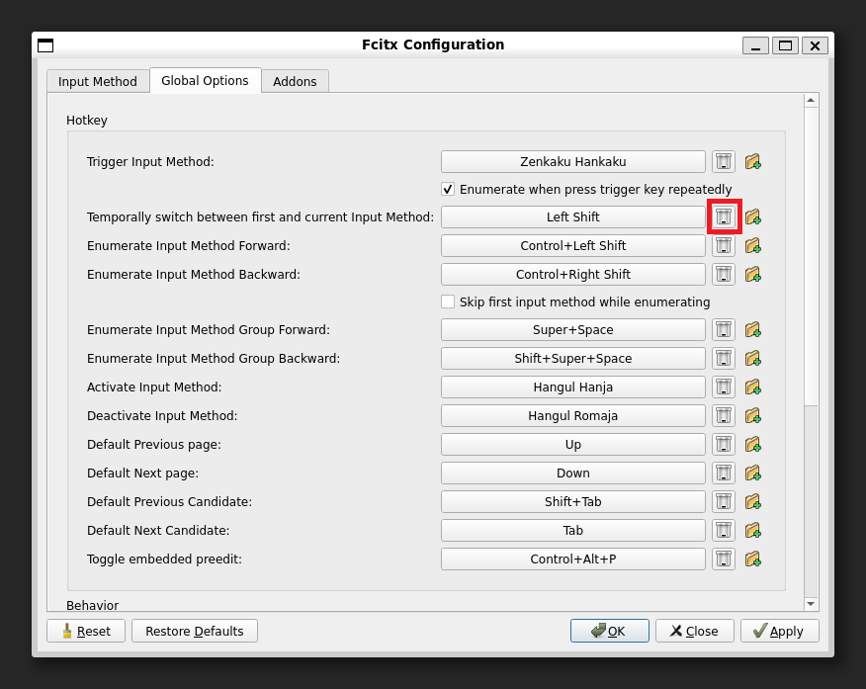Rebind the Up previous page hotkey
This screenshot has height=689, width=866.
(572, 445)
